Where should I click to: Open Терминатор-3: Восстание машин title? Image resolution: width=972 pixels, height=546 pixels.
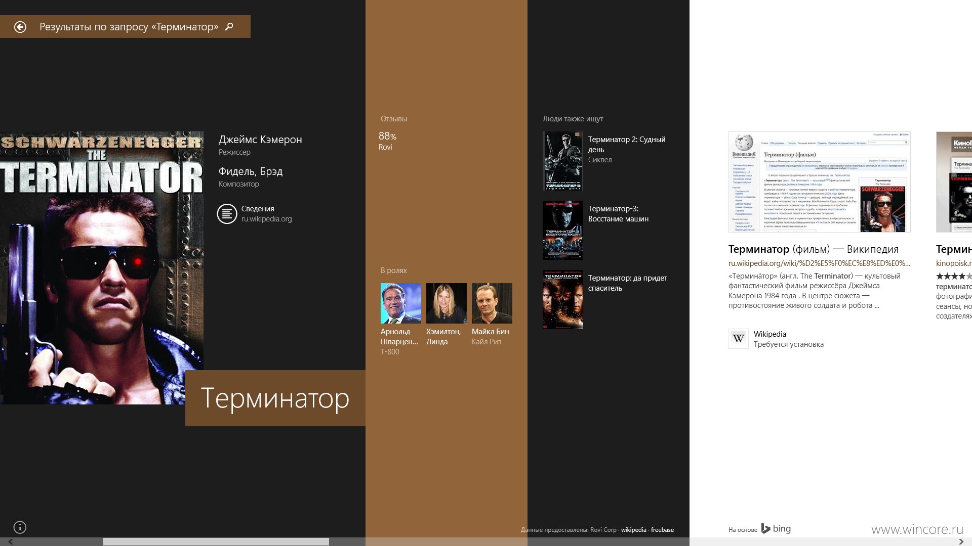coord(618,214)
